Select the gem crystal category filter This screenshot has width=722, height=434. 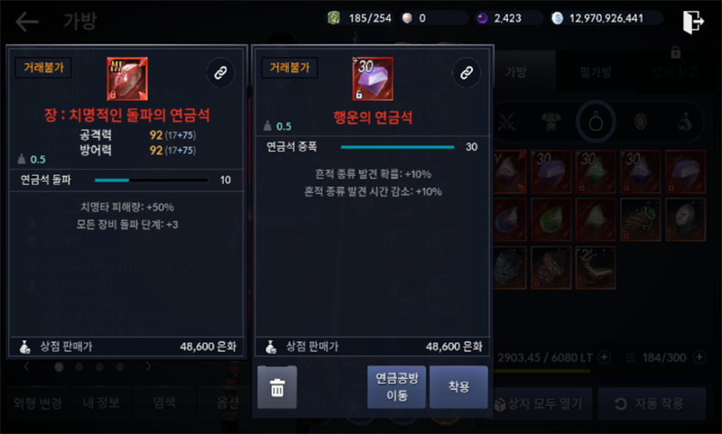coord(641,123)
